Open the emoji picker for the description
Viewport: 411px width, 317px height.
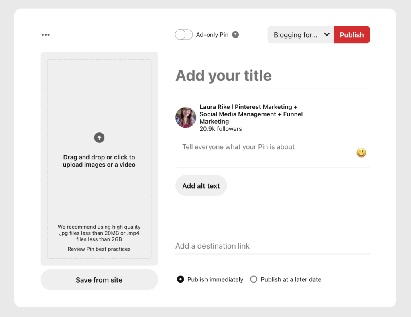pos(361,152)
